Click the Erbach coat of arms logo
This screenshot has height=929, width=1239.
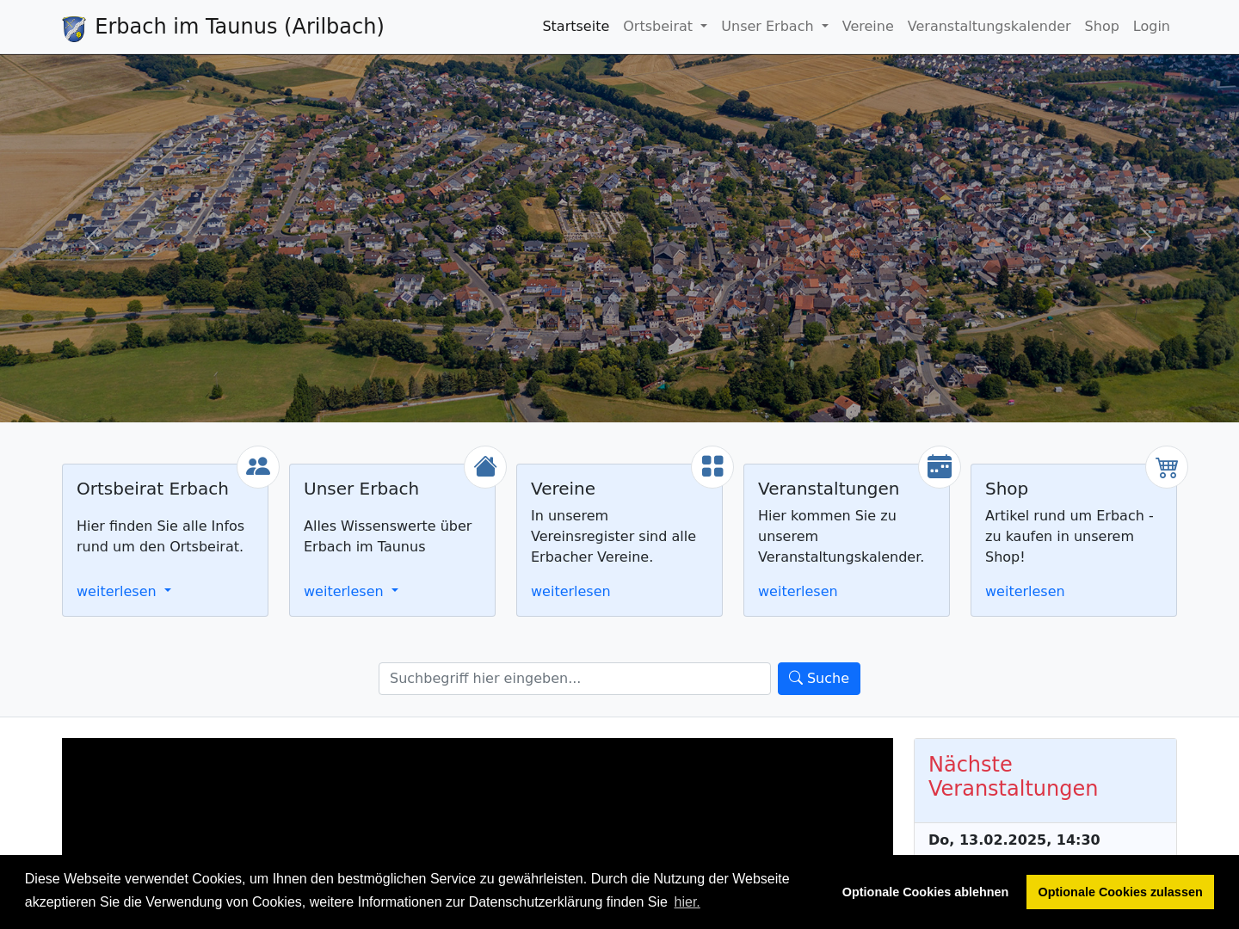74,28
